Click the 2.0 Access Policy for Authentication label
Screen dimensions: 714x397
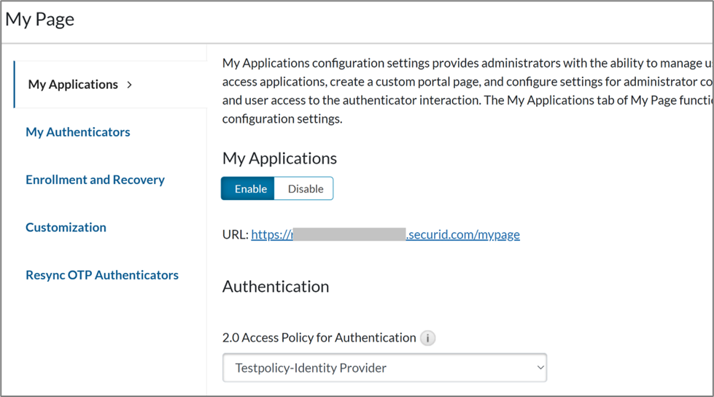point(319,337)
